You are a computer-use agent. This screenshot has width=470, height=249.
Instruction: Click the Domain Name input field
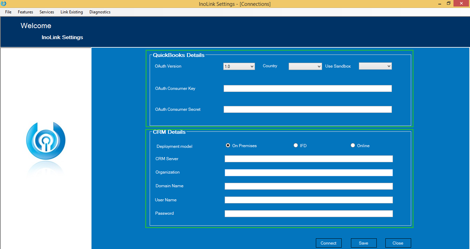pyautogui.click(x=309, y=186)
